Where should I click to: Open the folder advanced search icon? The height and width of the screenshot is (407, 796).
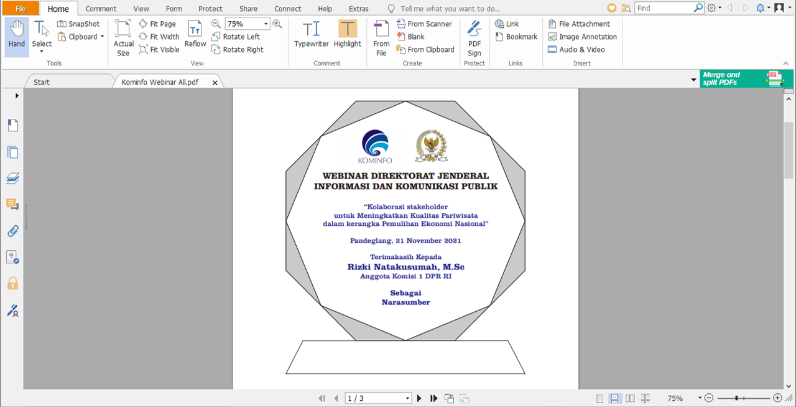626,8
